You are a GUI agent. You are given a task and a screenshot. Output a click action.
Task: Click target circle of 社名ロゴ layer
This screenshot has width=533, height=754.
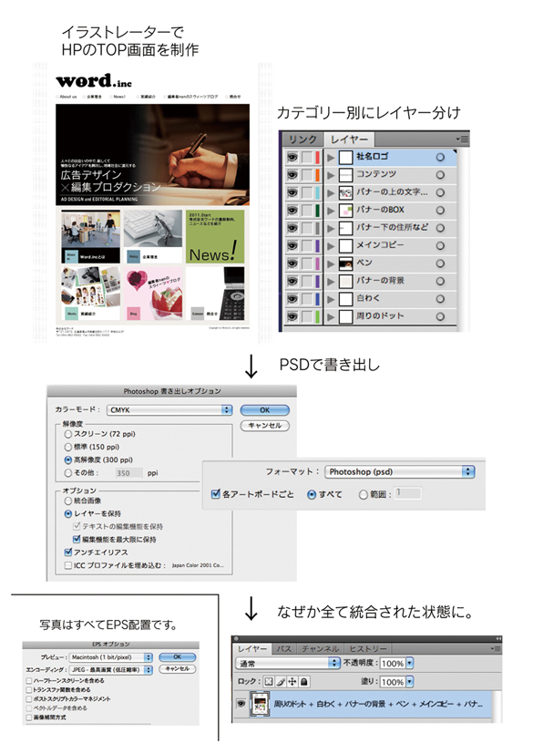tap(440, 157)
